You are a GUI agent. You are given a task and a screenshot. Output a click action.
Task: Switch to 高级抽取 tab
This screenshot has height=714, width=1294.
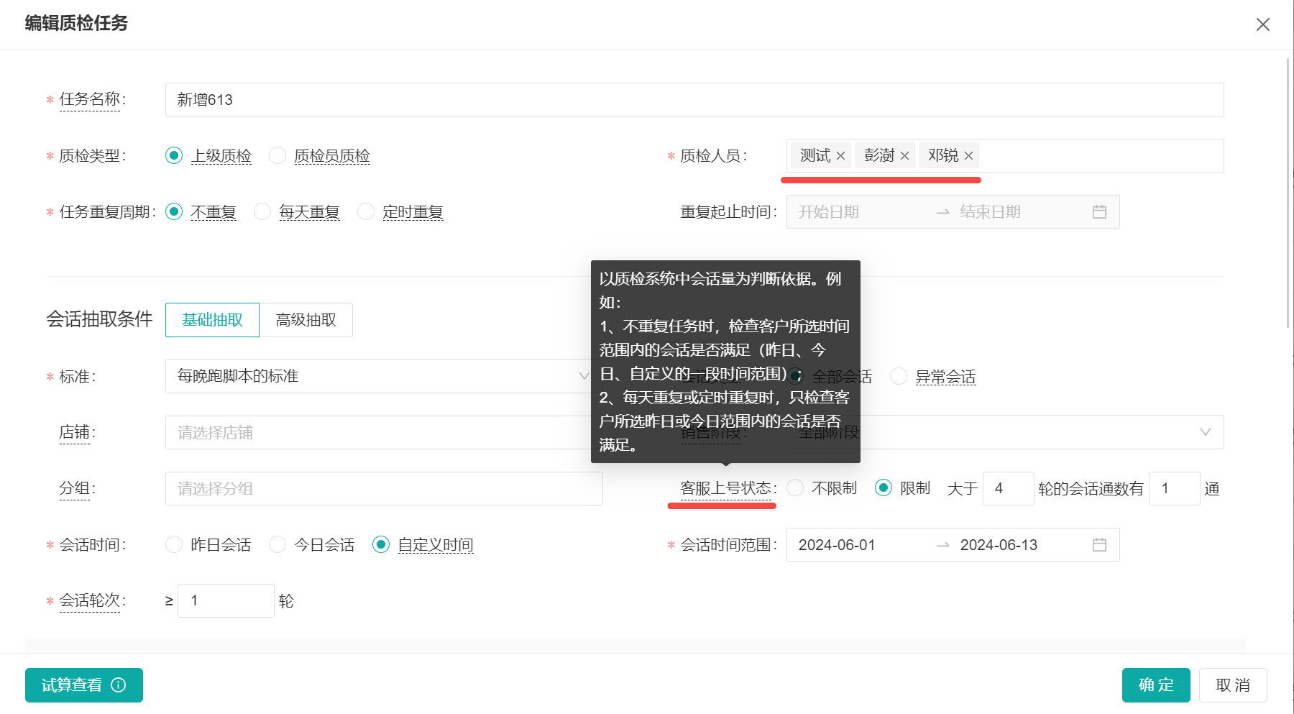point(306,320)
